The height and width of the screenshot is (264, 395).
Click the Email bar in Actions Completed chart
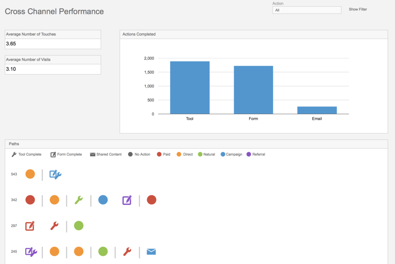coord(317,110)
